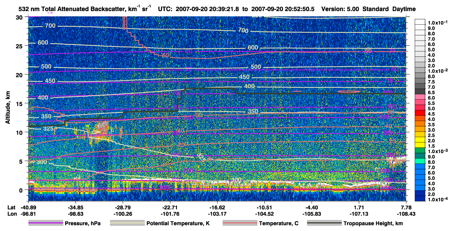Click latitude value '-34.85'
Viewport: 451px width, 231px height.
(x=76, y=207)
